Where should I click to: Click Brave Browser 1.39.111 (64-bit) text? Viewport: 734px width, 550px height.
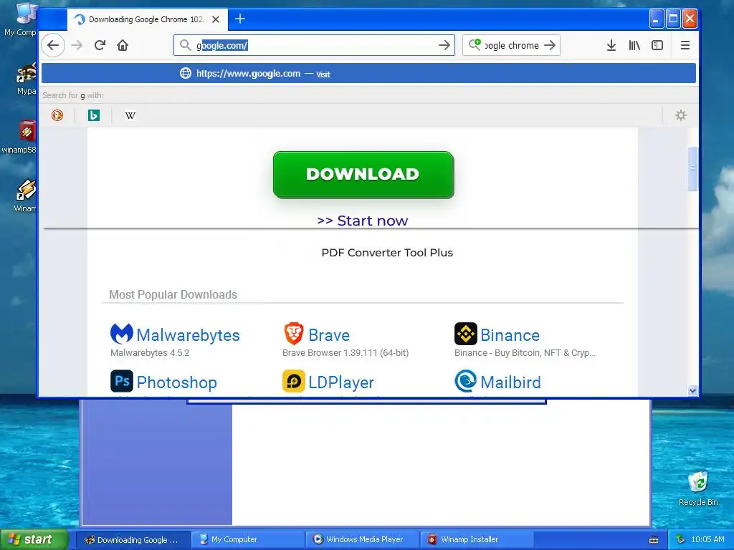[345, 352]
